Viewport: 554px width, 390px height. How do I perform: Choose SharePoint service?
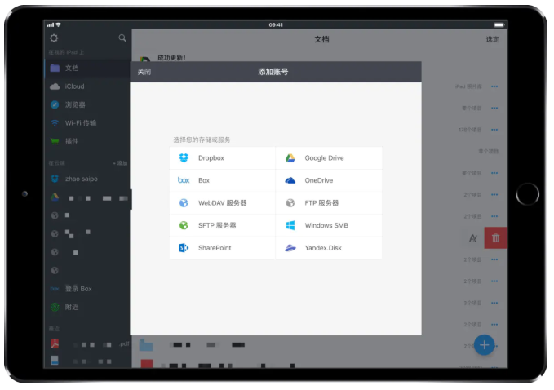214,248
